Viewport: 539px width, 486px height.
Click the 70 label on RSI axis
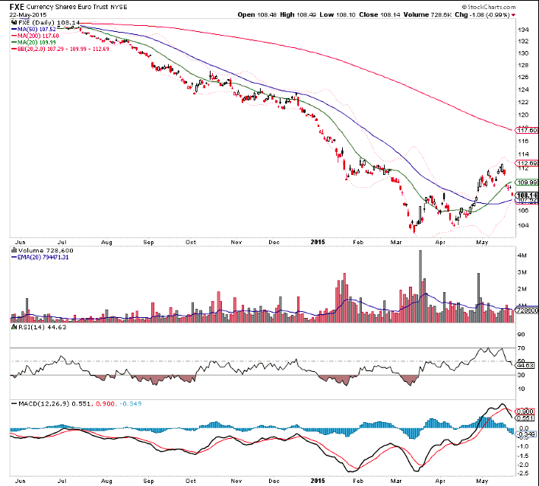click(521, 348)
